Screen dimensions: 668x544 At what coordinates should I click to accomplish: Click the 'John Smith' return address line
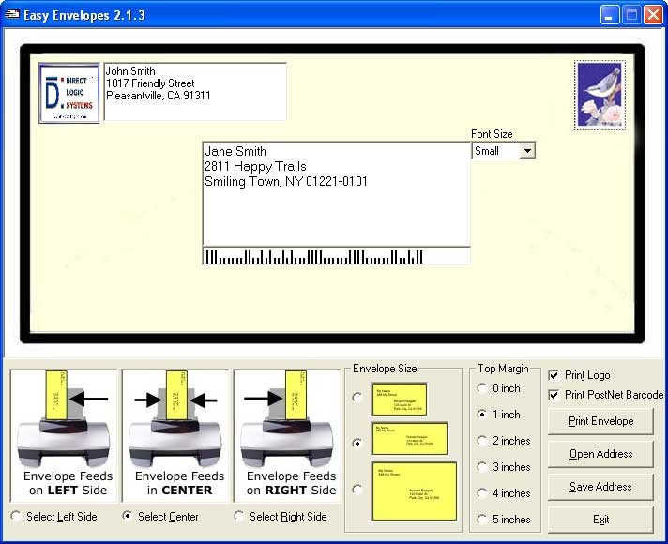(x=130, y=71)
